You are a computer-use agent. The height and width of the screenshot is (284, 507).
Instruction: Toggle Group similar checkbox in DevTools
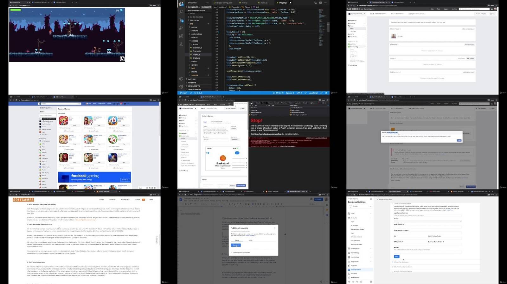[x=250, y=115]
